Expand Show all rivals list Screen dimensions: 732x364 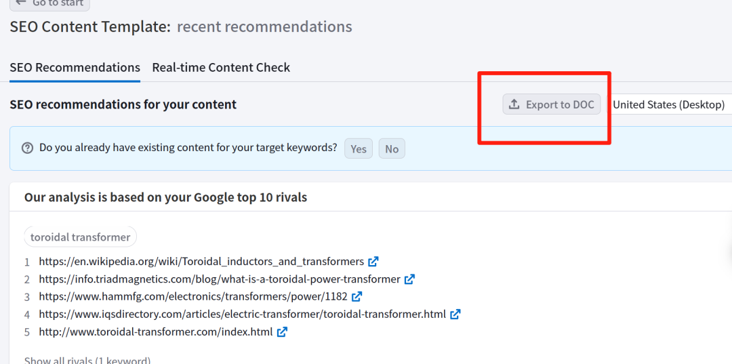(87, 360)
